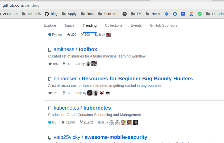Viewport: 224px width, 143px height.
Task: Click the blue chat bubble bookmark icon
Action: pos(175,14)
